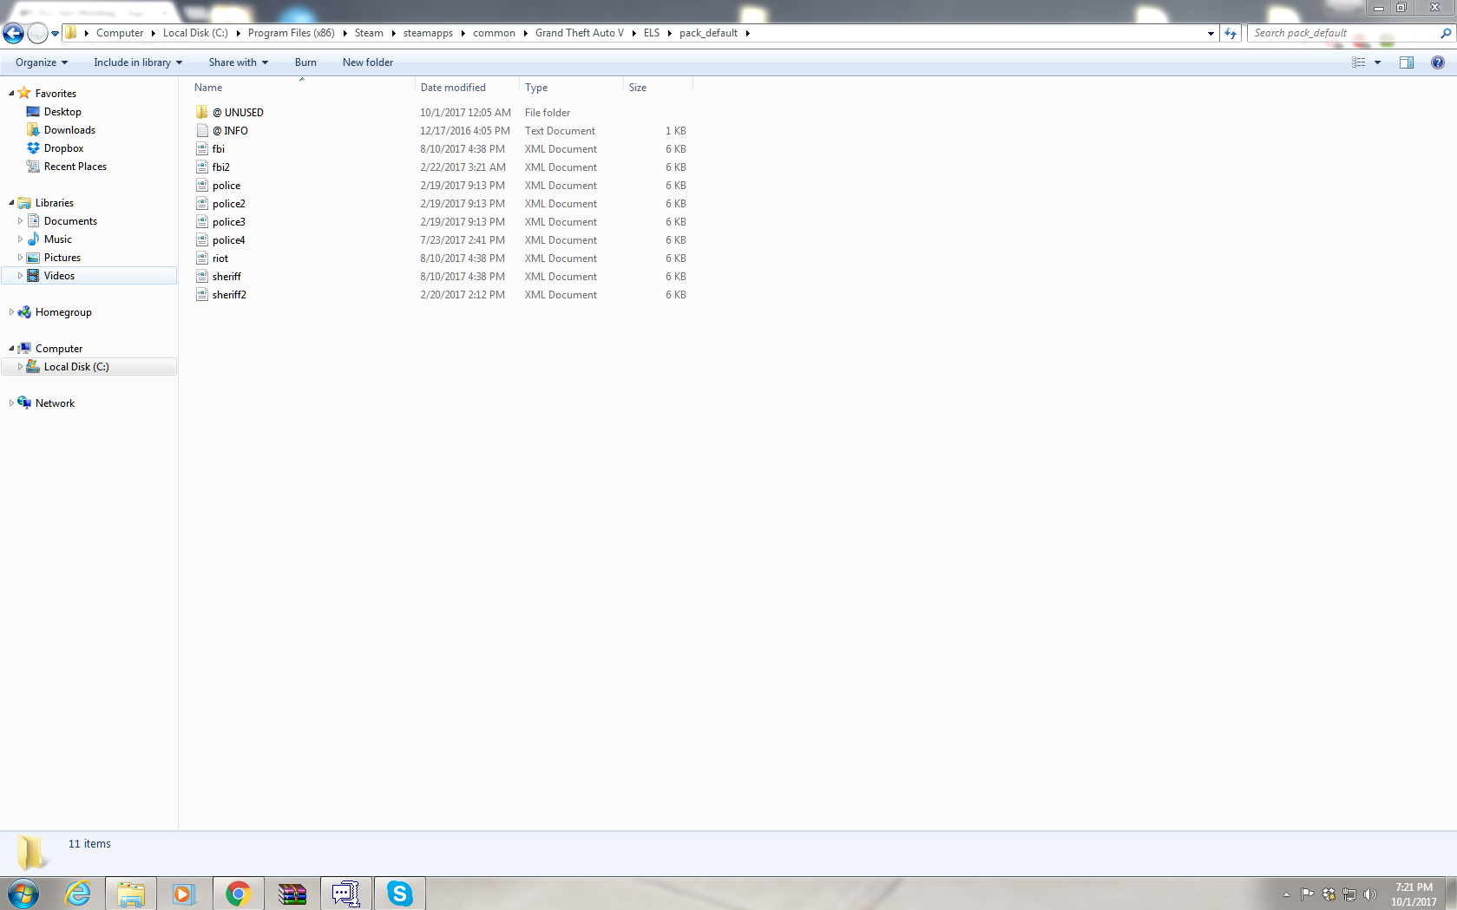The image size is (1457, 910).
Task: Click the Forward navigation arrow button
Action: (x=37, y=33)
